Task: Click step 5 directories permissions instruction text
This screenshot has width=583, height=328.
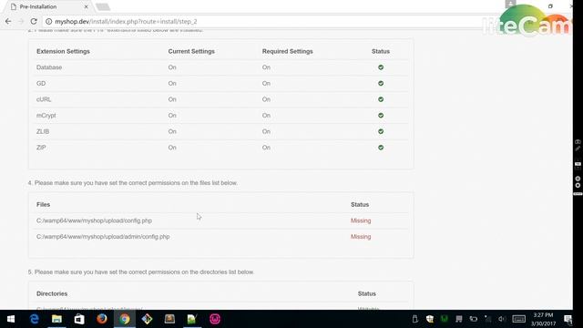Action: click(141, 272)
